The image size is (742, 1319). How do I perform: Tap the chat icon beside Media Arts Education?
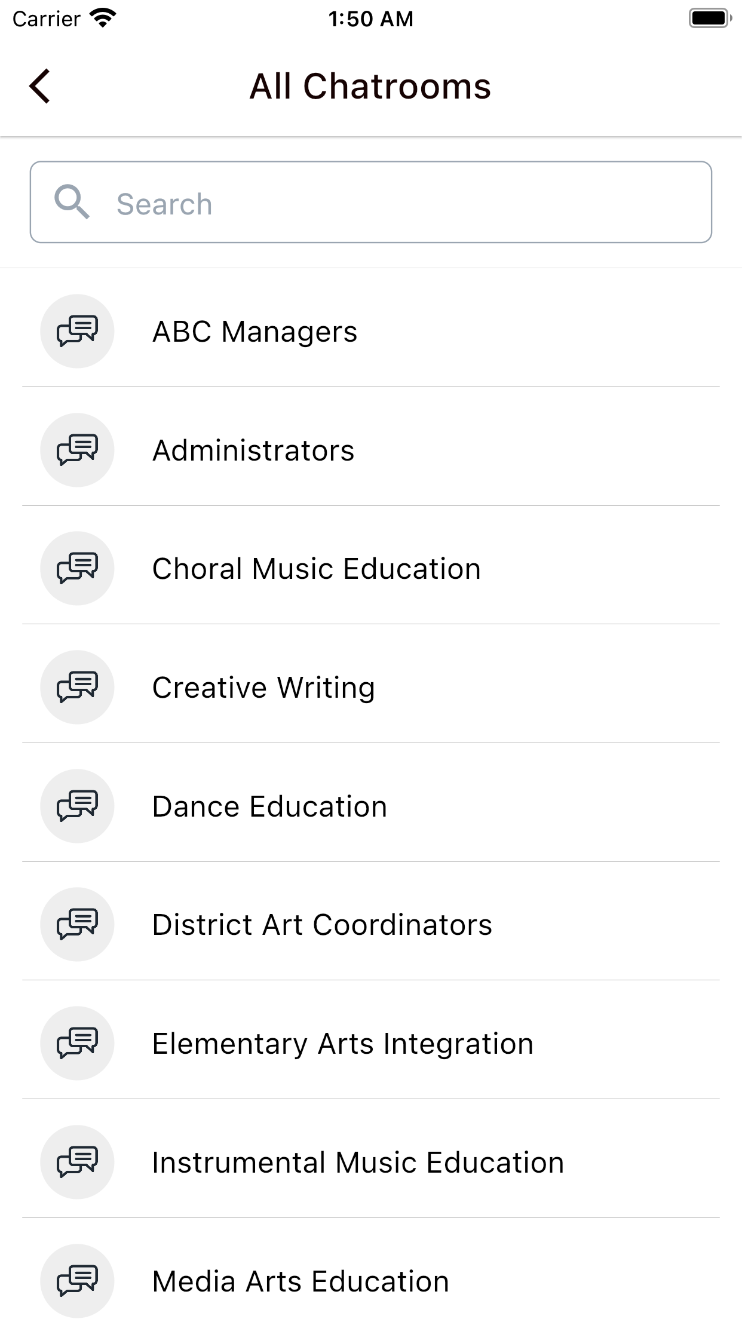(x=77, y=1280)
